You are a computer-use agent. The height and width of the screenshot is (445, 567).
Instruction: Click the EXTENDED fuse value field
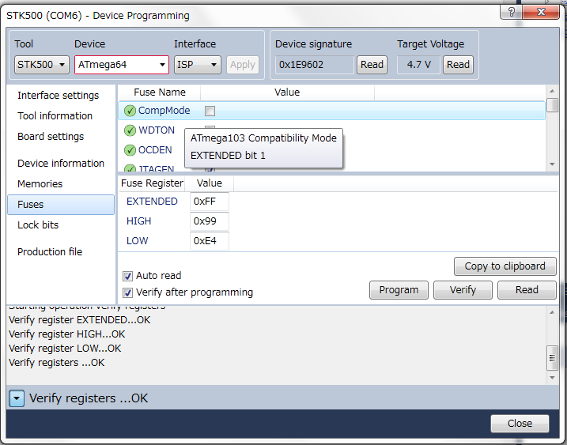tap(210, 202)
